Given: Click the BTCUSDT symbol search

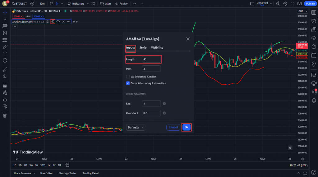Looking at the screenshot, I should point(20,4).
